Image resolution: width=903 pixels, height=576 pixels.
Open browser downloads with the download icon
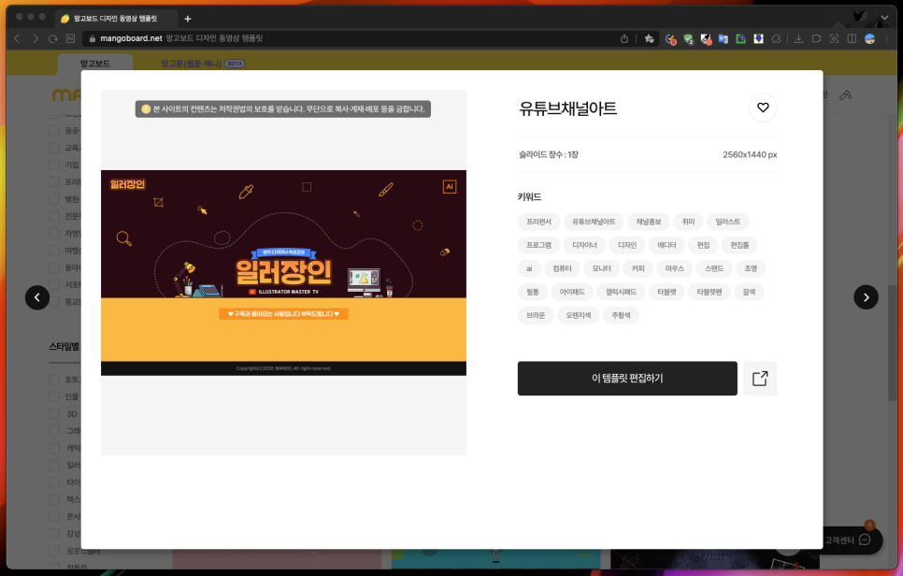click(x=798, y=38)
